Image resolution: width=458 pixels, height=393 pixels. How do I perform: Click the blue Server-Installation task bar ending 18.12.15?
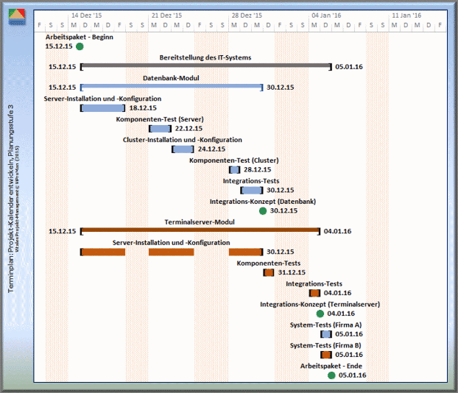tap(102, 108)
